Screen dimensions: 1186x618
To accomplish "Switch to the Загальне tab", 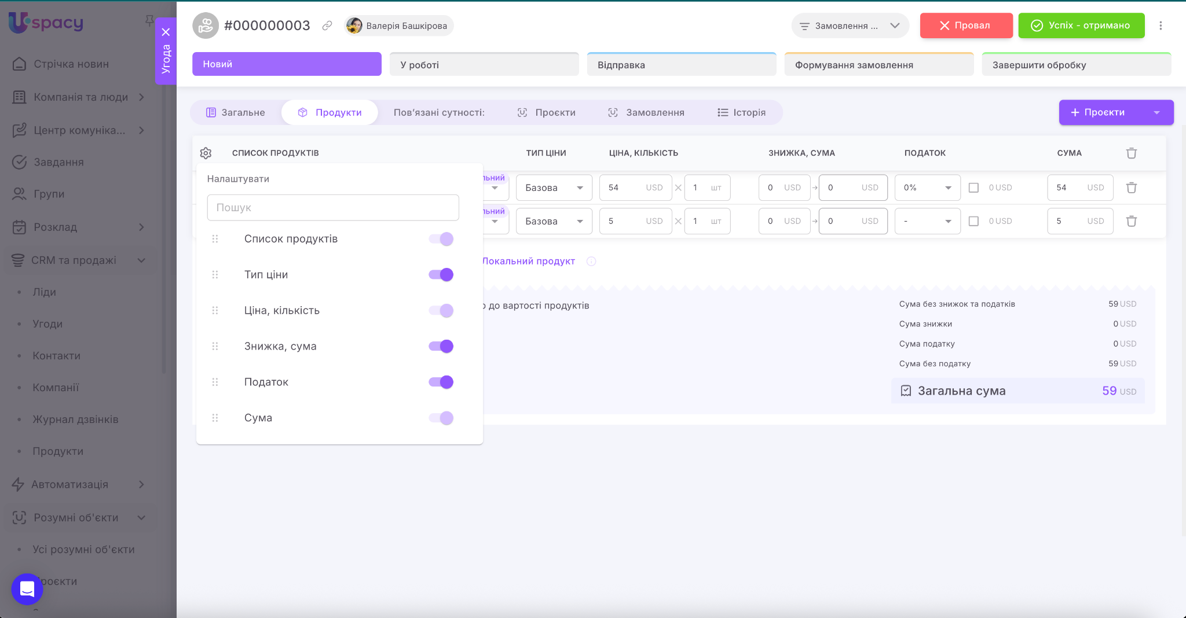I will tap(236, 112).
